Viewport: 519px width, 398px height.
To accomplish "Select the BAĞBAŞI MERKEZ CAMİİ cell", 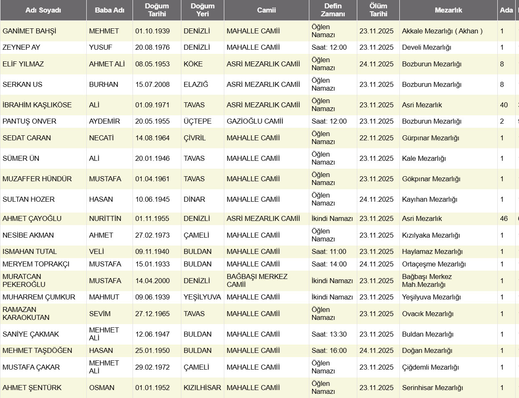I will tap(257, 281).
